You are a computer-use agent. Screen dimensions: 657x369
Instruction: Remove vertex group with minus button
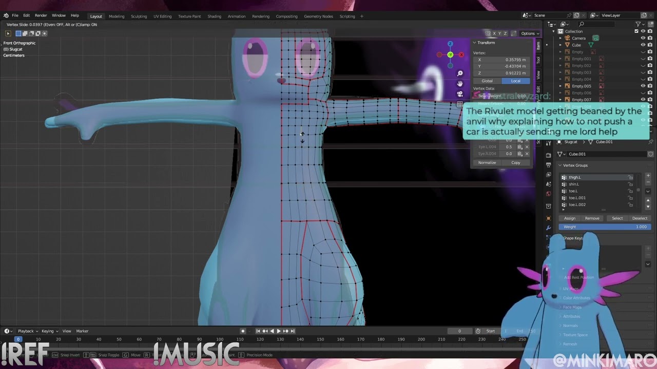pos(648,182)
